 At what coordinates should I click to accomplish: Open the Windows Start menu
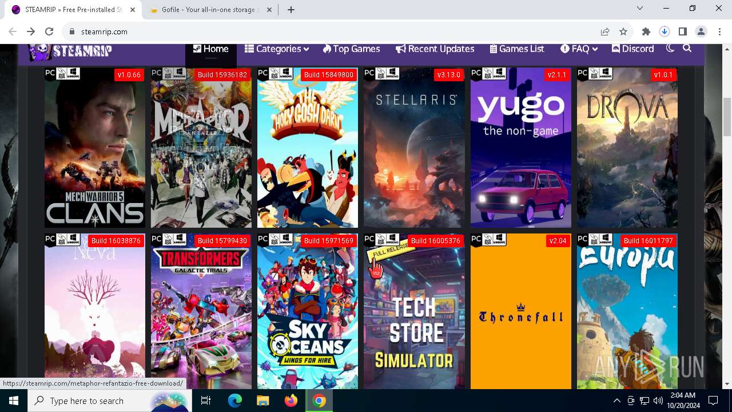click(x=14, y=401)
